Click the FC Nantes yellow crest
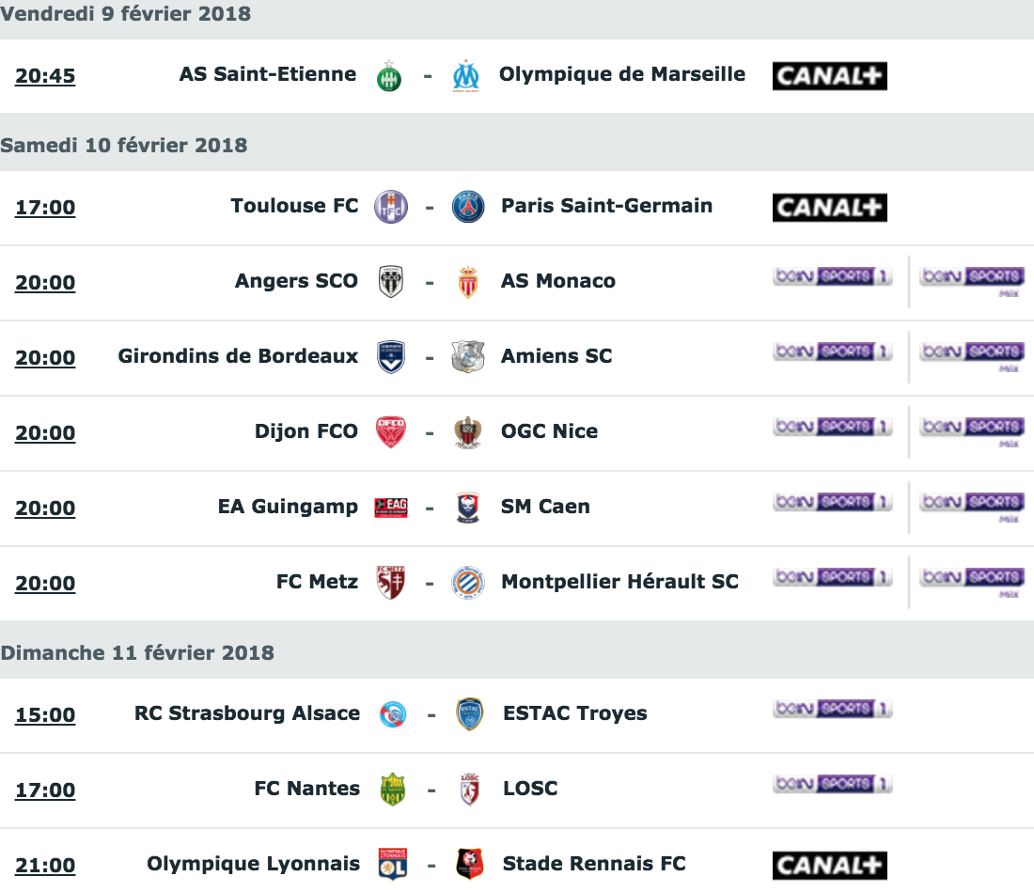 tap(392, 790)
